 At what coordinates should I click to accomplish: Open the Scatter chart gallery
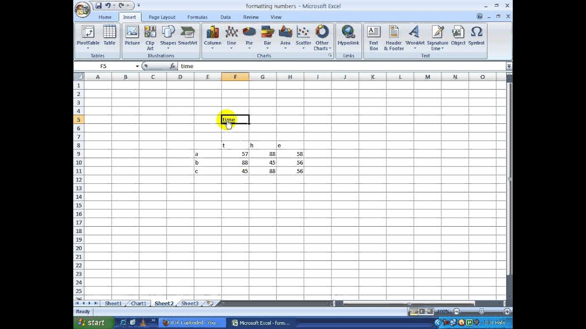(303, 37)
